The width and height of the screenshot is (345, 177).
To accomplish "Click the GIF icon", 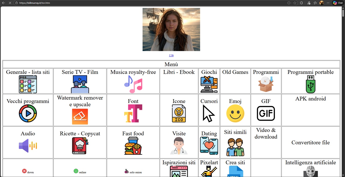I will [266, 114].
